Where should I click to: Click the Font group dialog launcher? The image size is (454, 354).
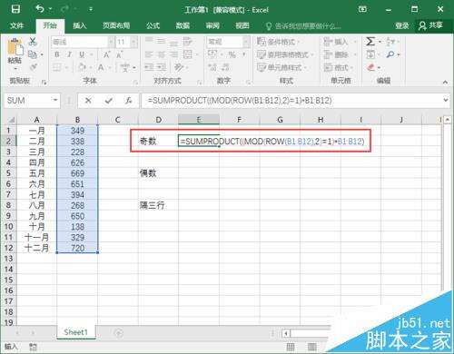pyautogui.click(x=135, y=82)
